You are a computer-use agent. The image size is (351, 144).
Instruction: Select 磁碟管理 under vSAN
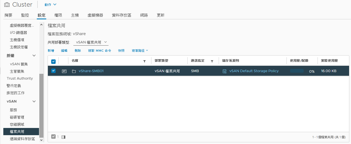coord(17,117)
